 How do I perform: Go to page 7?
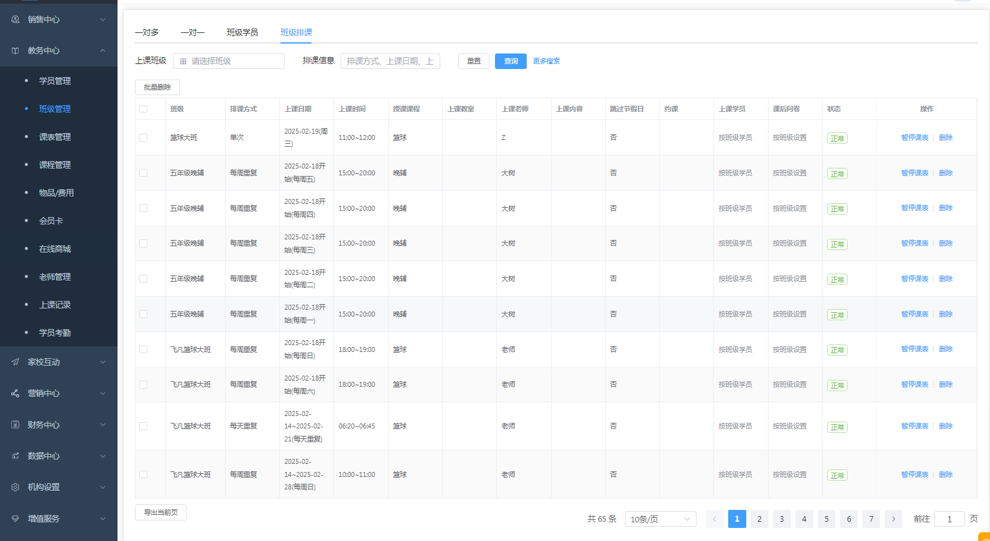tap(871, 519)
